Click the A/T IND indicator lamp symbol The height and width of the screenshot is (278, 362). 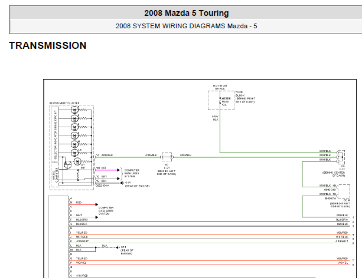(x=77, y=161)
